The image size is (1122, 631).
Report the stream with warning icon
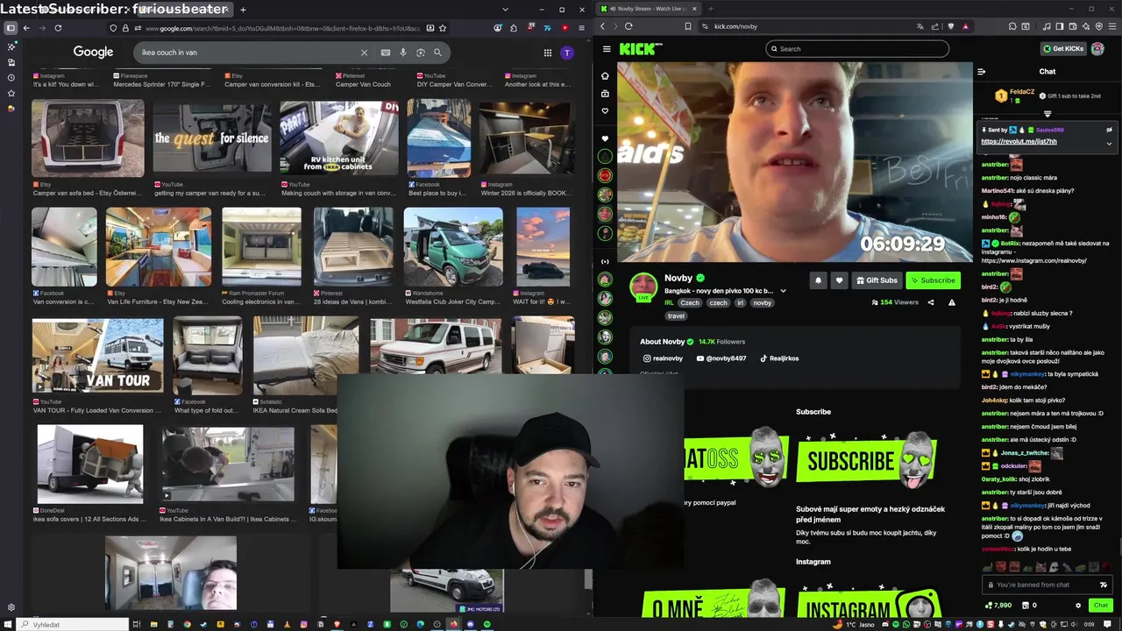pyautogui.click(x=952, y=302)
